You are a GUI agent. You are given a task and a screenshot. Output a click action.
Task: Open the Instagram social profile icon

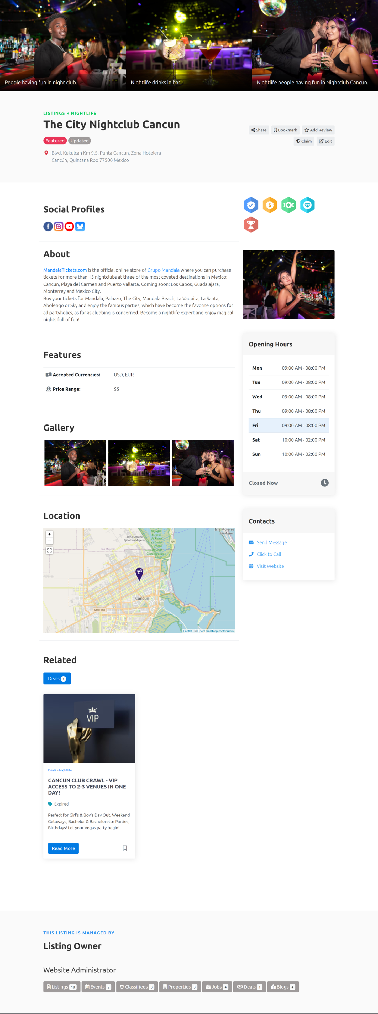59,226
